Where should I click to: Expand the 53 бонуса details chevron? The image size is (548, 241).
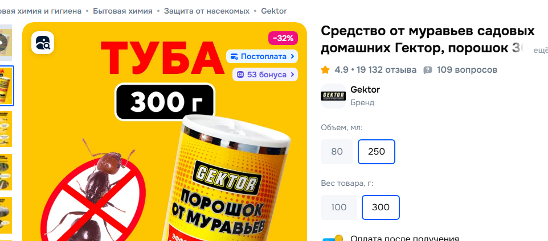[292, 74]
